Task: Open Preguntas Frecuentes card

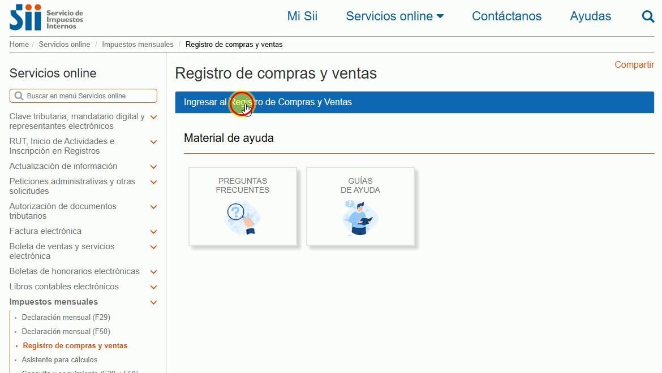Action: click(243, 206)
